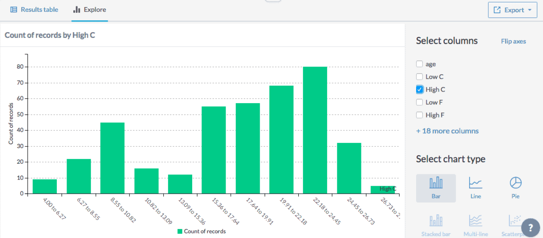The width and height of the screenshot is (543, 238).
Task: Click the Select columns heading
Action: click(447, 41)
